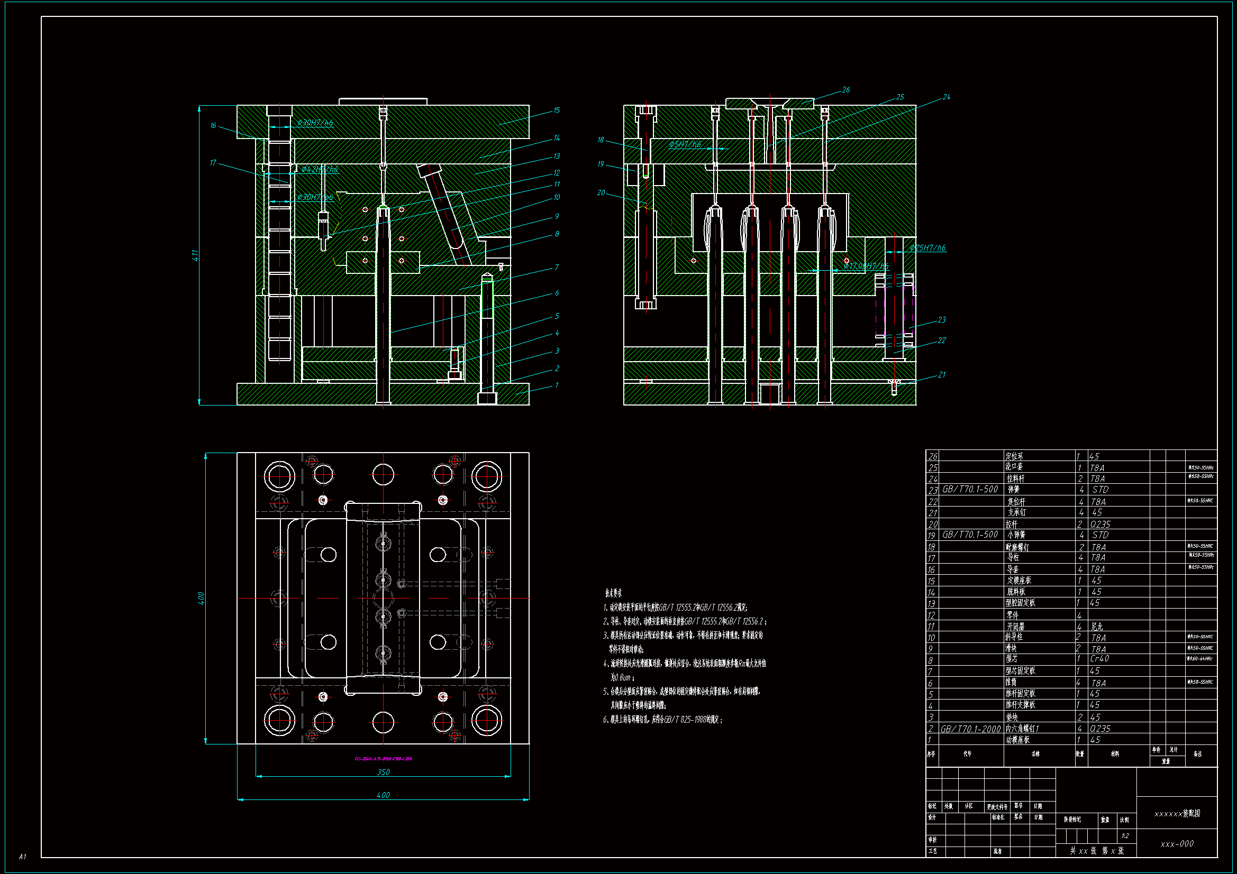Viewport: 1237px width, 874px height.
Task: Select the xxx-000 drawing number cell
Action: [1177, 844]
